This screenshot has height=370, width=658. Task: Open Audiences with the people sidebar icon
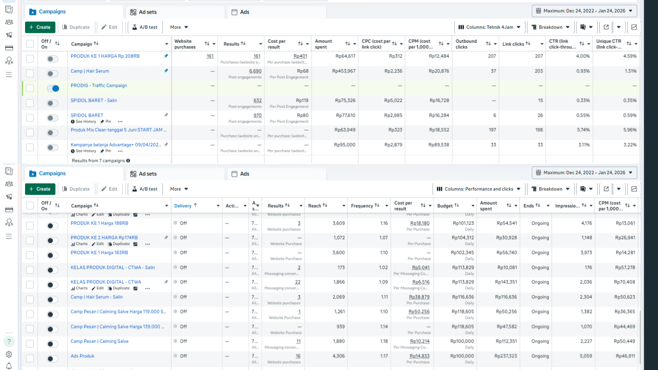(9, 21)
